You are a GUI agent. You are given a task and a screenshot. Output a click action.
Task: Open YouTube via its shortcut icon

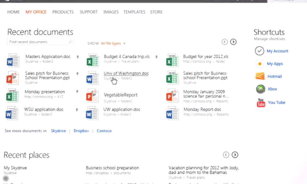(x=260, y=102)
